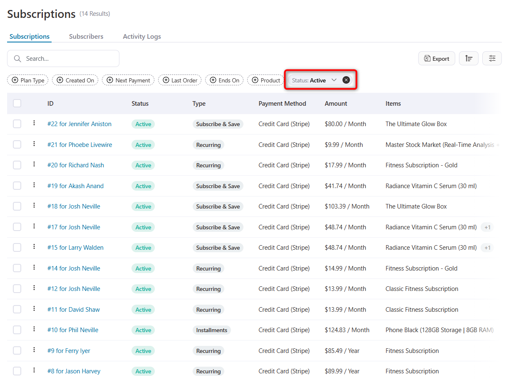Switch to the Subscribers tab
The width and height of the screenshot is (511, 380).
tap(86, 36)
